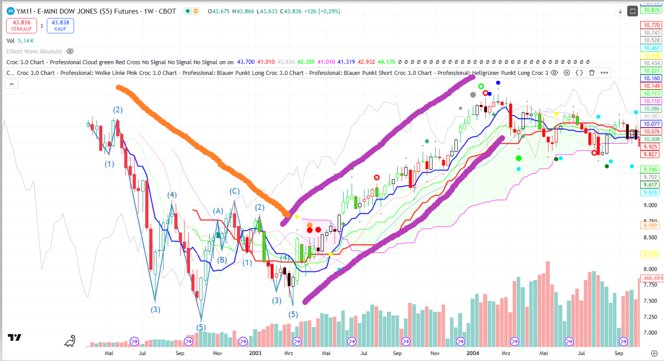Click the fullscreen icon at top right
The height and width of the screenshot is (361, 664).
(x=633, y=11)
